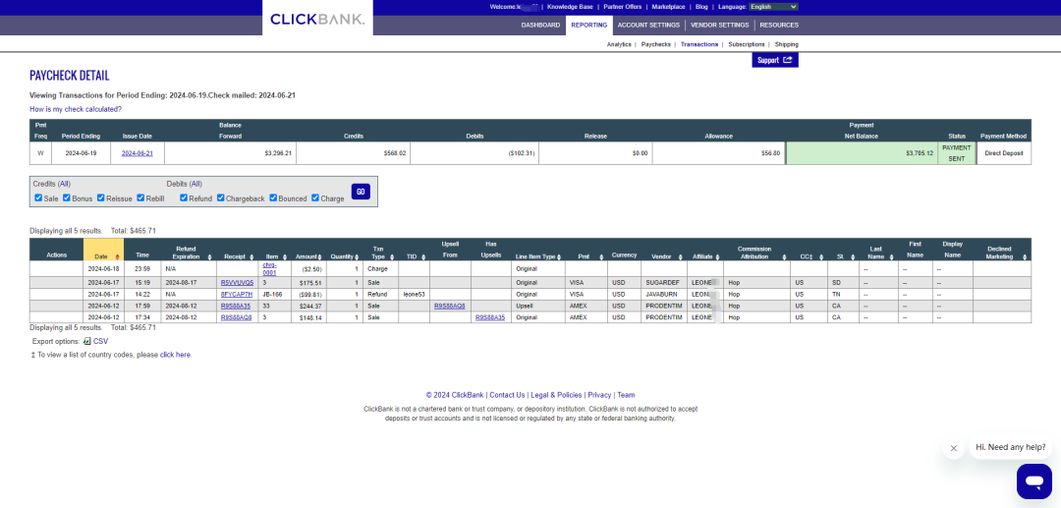The width and height of the screenshot is (1061, 508).
Task: Open R9S88A35 link in Has Upsells column
Action: click(490, 317)
